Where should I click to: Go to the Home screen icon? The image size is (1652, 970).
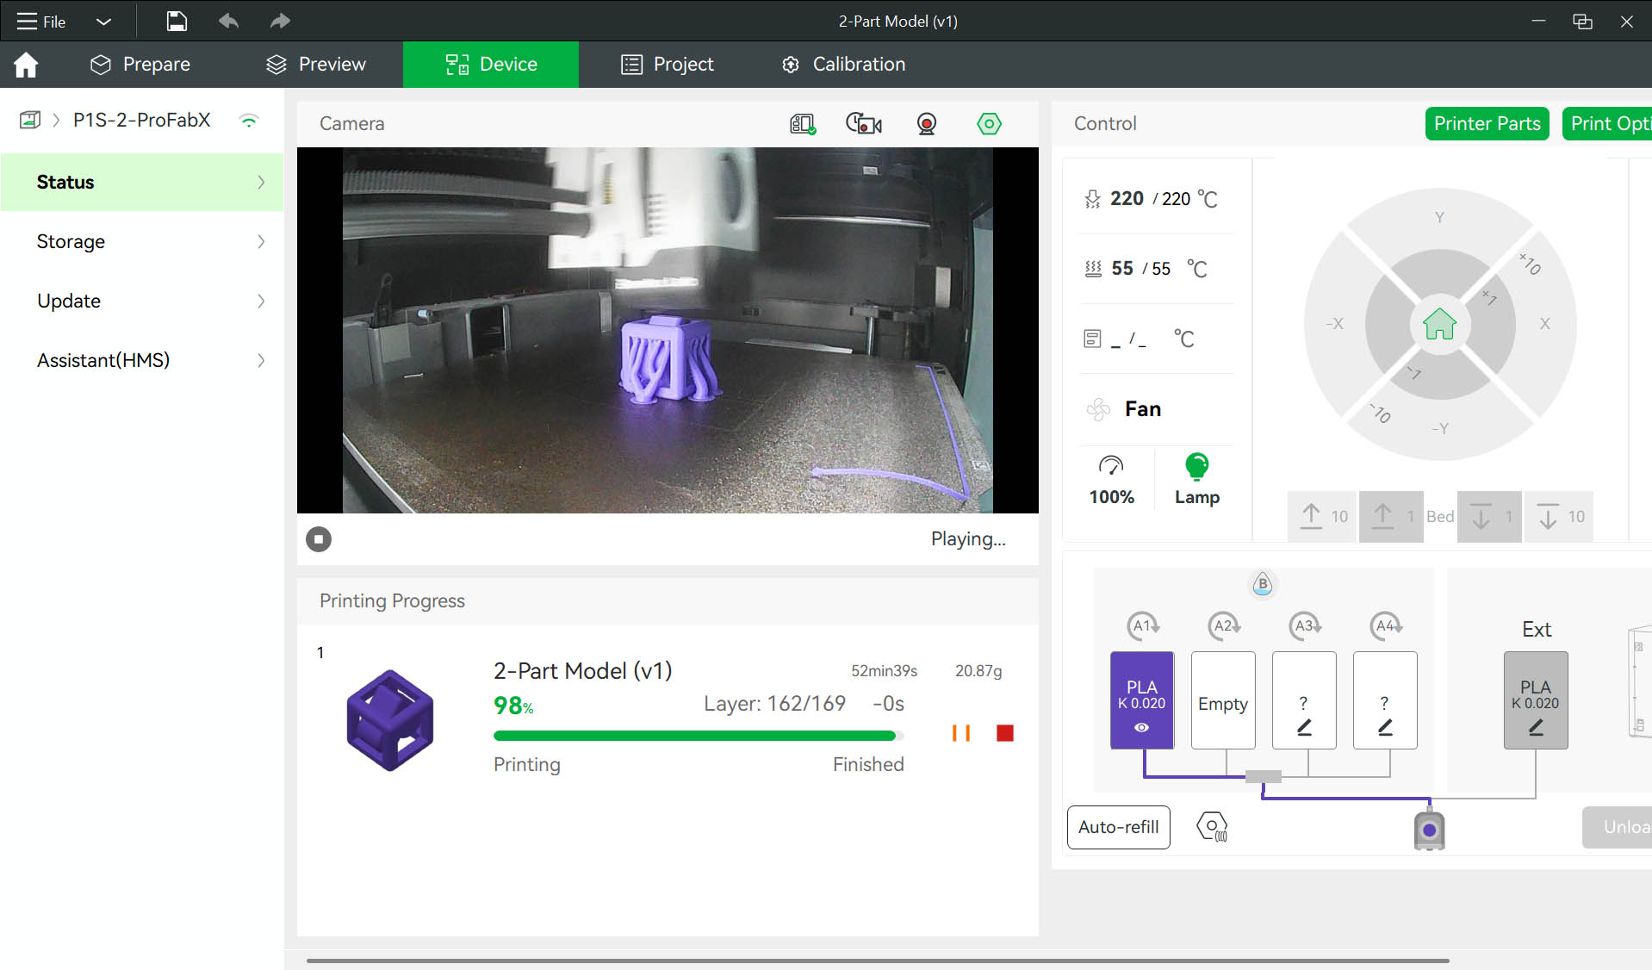coord(26,65)
